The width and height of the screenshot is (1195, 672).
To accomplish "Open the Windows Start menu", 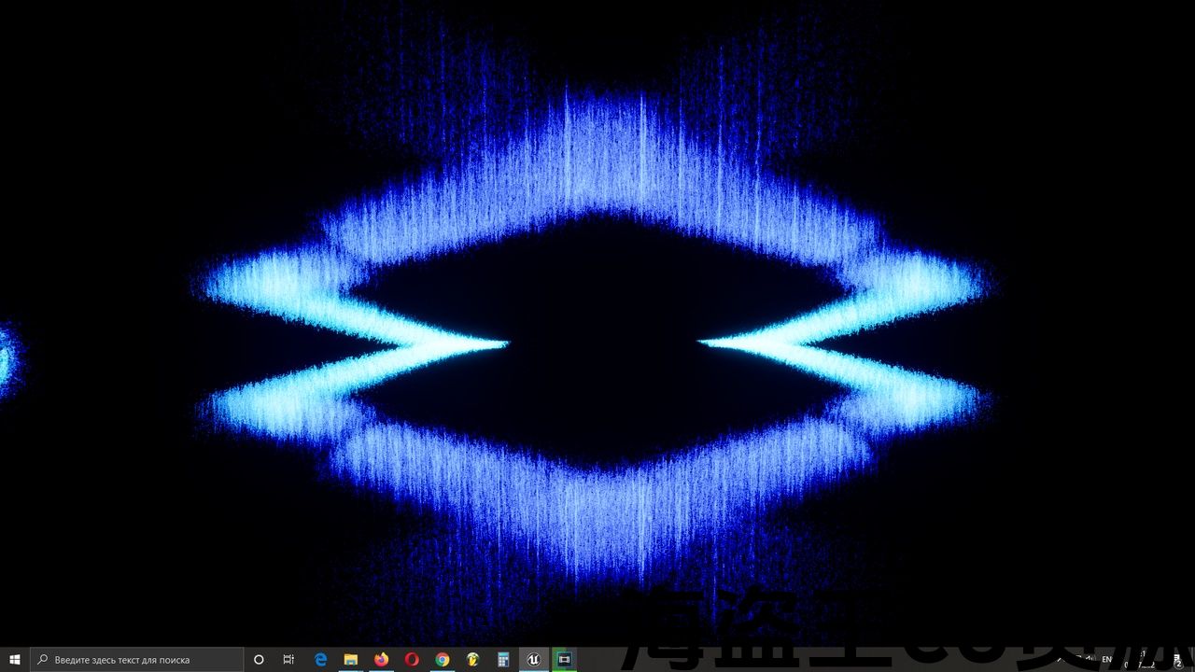I will click(15, 659).
